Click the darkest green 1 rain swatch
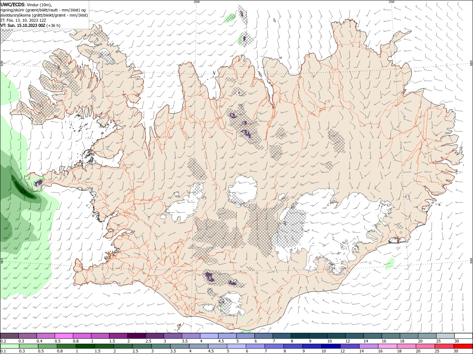Image resolution: width=473 pixels, height=354 pixels. (85, 346)
